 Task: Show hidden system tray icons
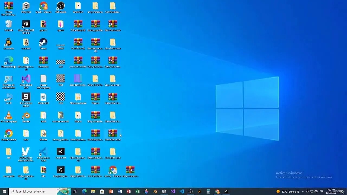pos(303,191)
